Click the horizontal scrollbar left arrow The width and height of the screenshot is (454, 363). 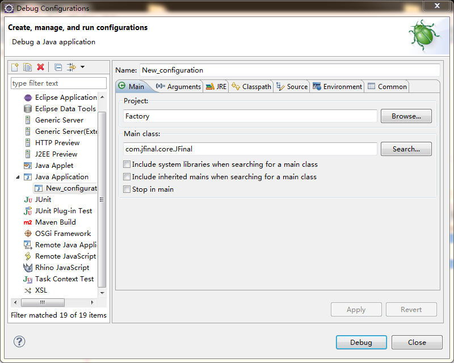point(15,302)
